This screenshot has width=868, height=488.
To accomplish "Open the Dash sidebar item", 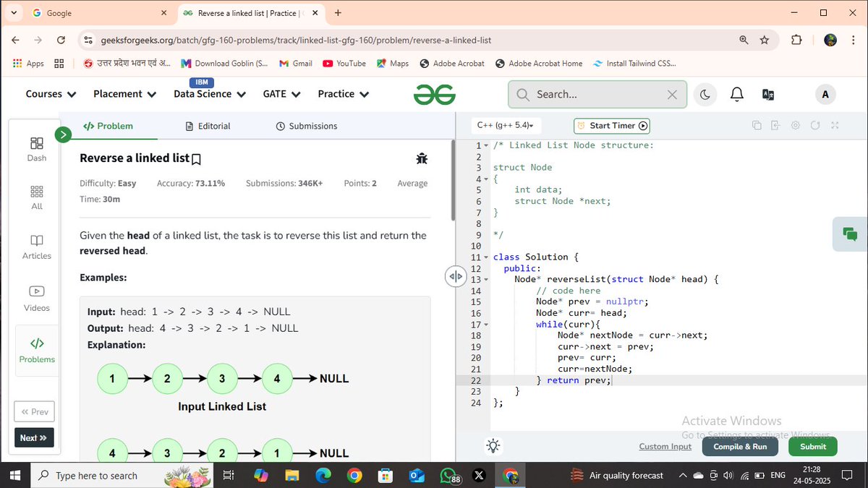I will click(x=36, y=150).
